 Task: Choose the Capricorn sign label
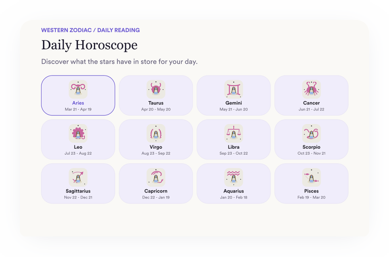tap(156, 191)
